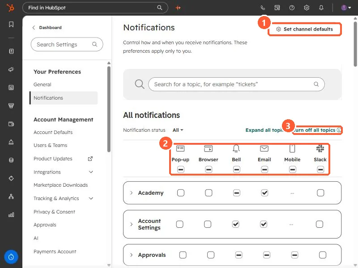The width and height of the screenshot is (358, 268).
Task: Click the Pop-up channel icon
Action: coord(180,149)
